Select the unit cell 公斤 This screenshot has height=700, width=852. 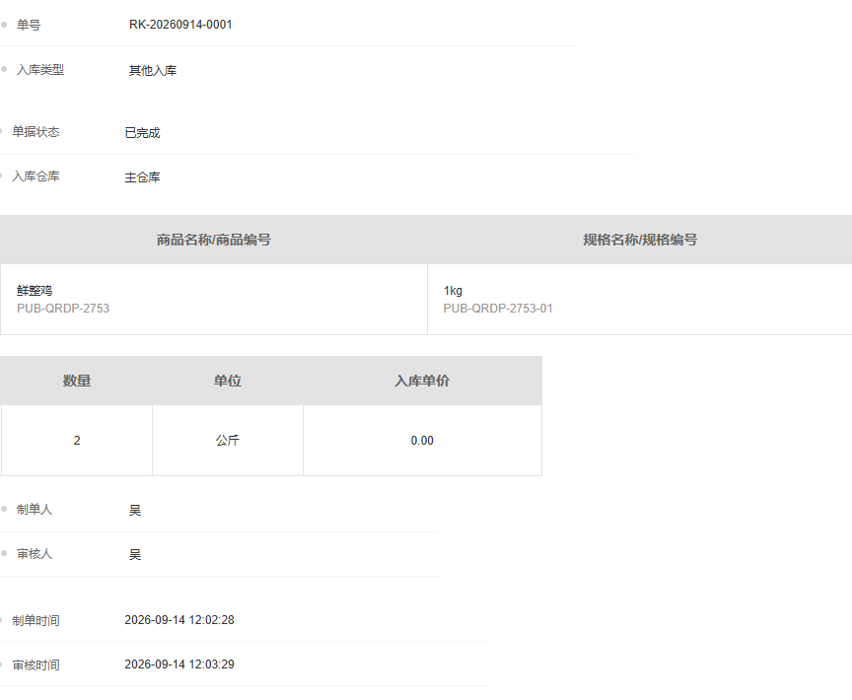pos(228,441)
